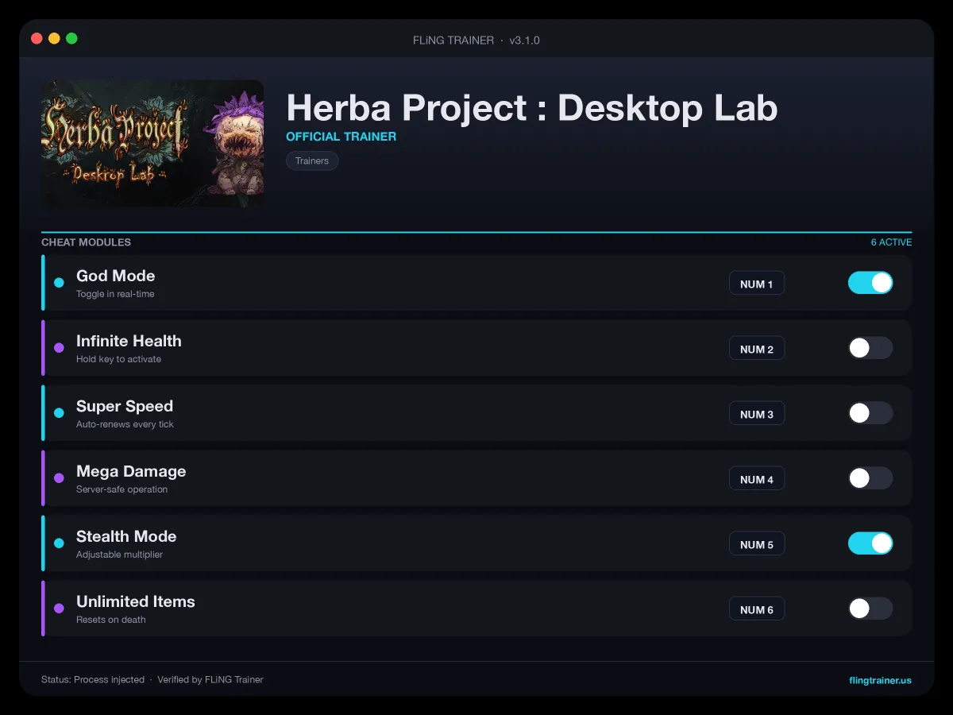This screenshot has height=715, width=953.
Task: Click the purple dot beside Mega Damage
Action: [x=59, y=478]
